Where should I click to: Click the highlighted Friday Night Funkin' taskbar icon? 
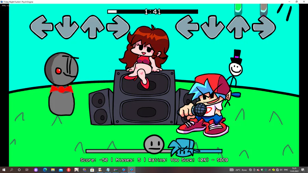[131, 170]
